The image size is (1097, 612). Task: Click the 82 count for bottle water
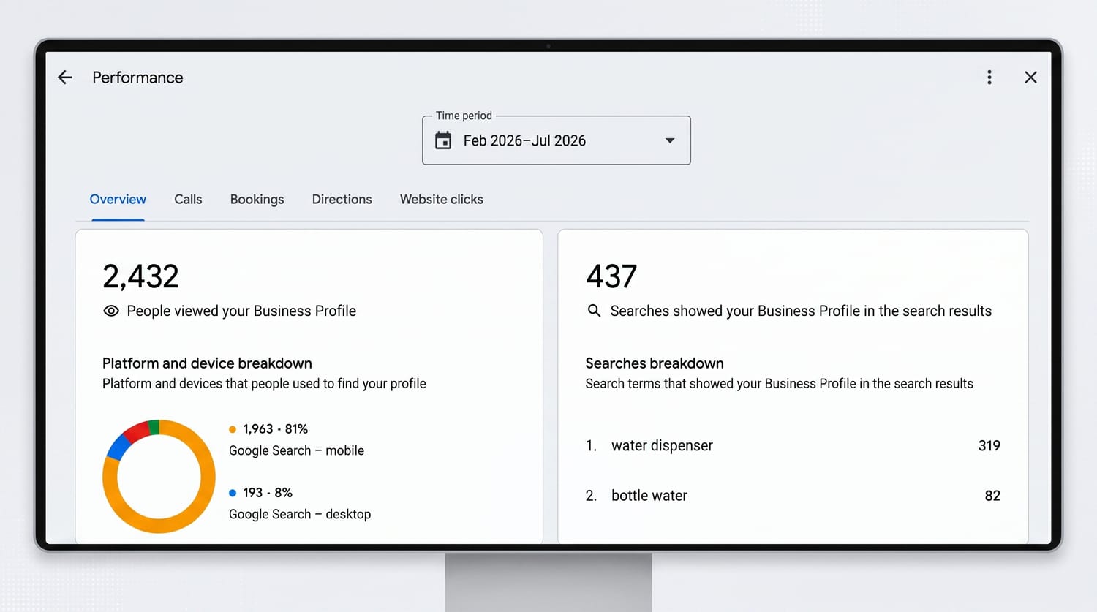pos(992,496)
